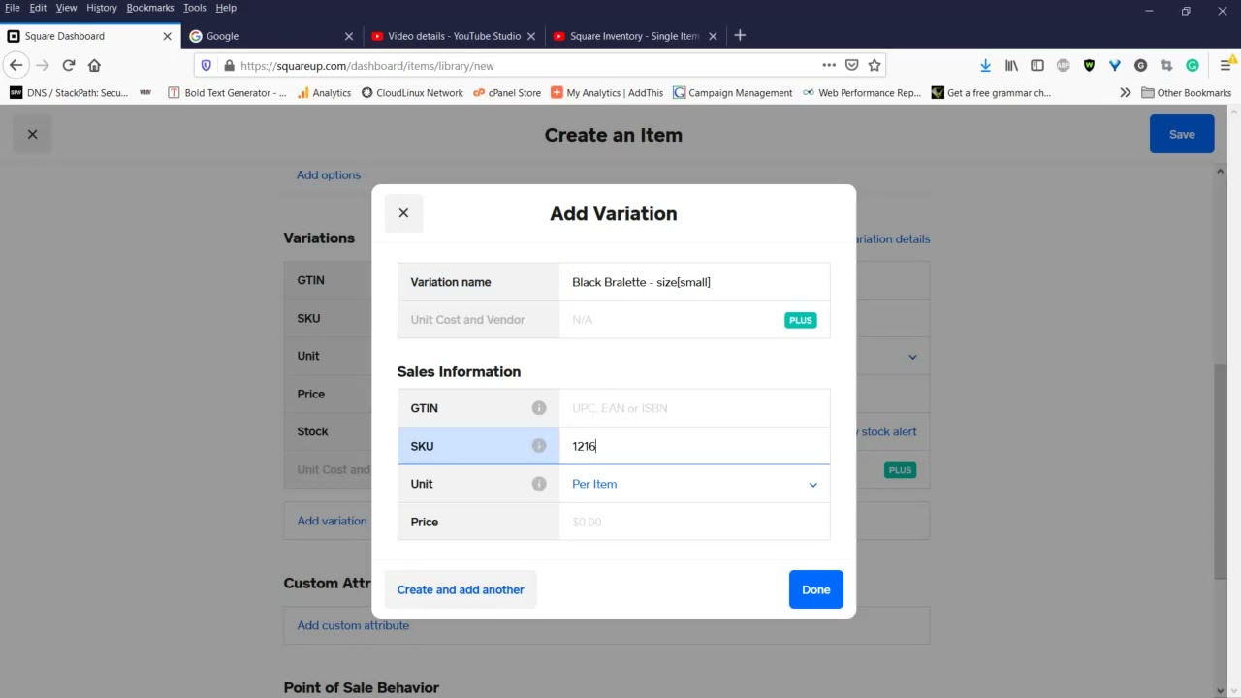Expand the background Unit dropdown chevron
Image resolution: width=1241 pixels, height=698 pixels.
coord(912,357)
